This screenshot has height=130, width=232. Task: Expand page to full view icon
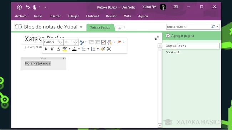pyautogui.click(x=157, y=38)
